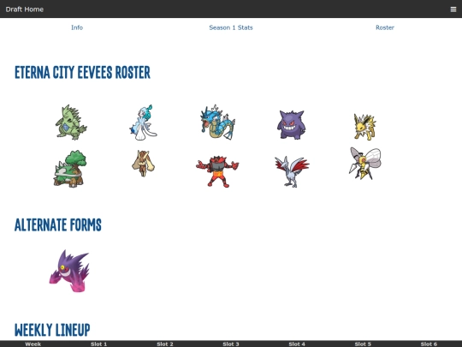This screenshot has width=462, height=347.
Task: Open the Season 1 Stats tab
Action: point(231,27)
